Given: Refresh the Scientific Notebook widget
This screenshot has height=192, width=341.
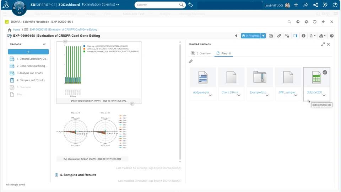Looking at the screenshot, I should [315, 22].
